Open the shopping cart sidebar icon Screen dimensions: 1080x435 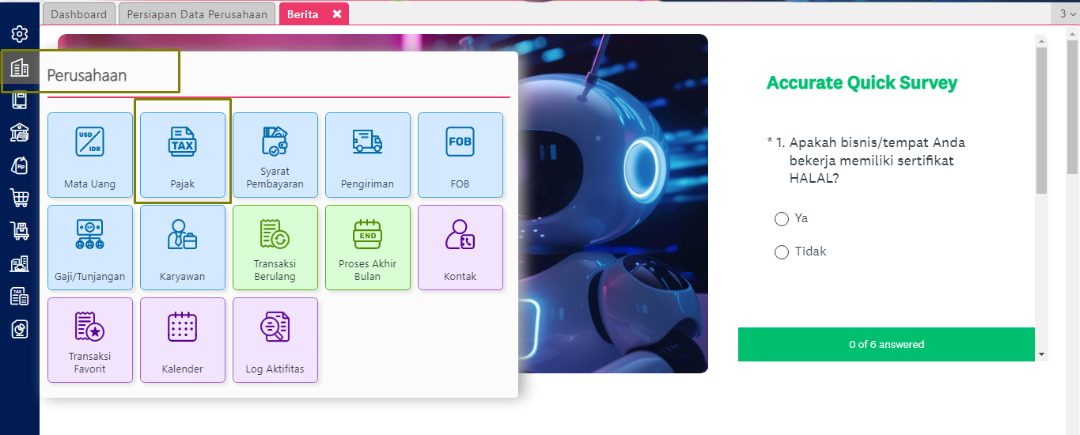click(x=20, y=198)
